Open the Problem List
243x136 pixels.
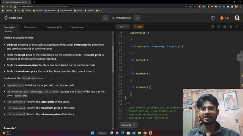122,18
